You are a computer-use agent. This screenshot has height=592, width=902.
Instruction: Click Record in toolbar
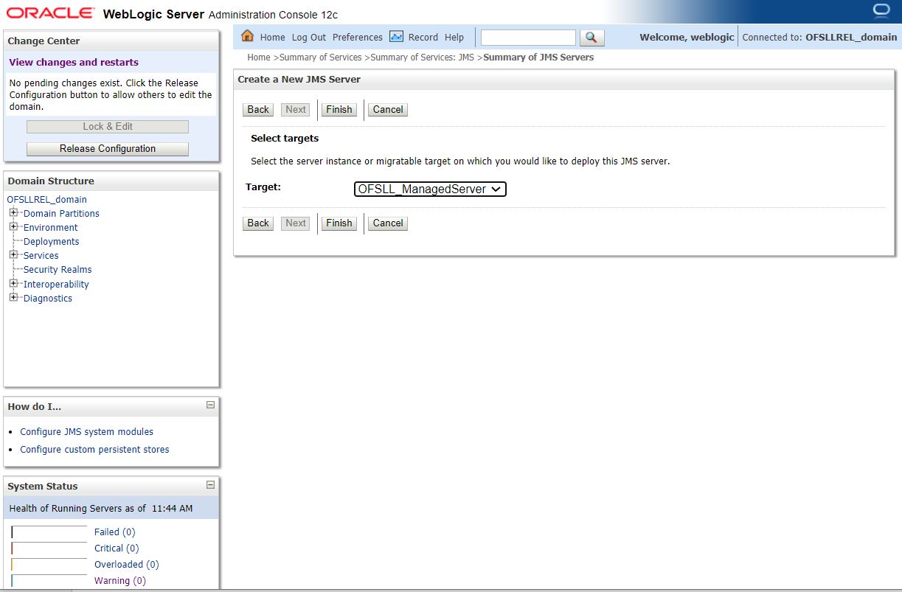pyautogui.click(x=423, y=37)
